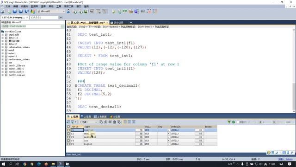Select the history tab beside the SQL file tab
Screen dimensions: 296x167
[117, 23]
